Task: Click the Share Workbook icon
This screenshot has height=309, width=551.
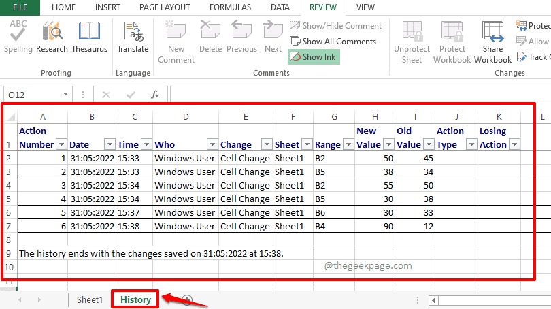Action: pos(492,41)
